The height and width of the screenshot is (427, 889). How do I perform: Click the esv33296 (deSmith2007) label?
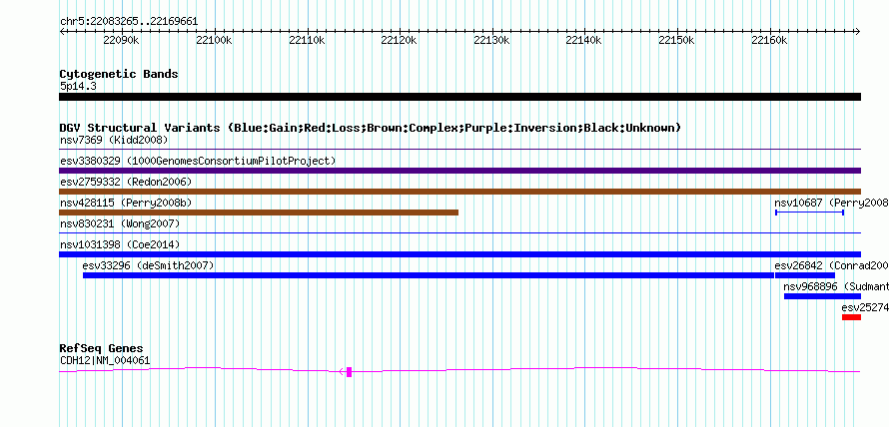click(x=148, y=265)
